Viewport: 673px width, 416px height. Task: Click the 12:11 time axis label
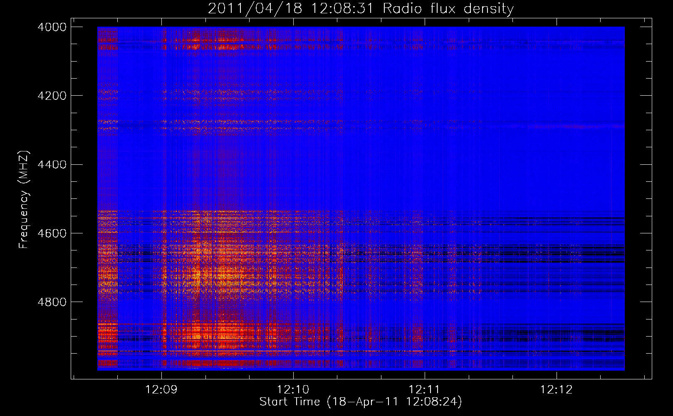(424, 390)
